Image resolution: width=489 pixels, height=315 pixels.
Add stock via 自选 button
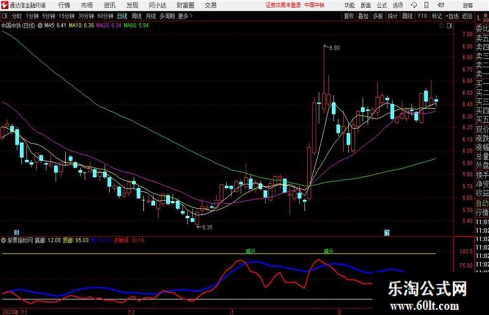(452, 16)
